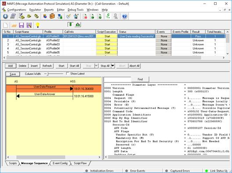
Task: Click the Insert button
Action: coord(34,66)
